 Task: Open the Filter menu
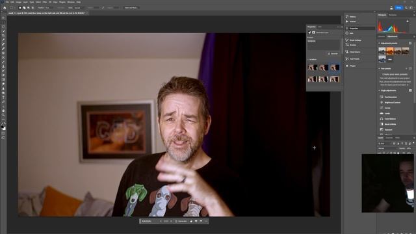45,2
